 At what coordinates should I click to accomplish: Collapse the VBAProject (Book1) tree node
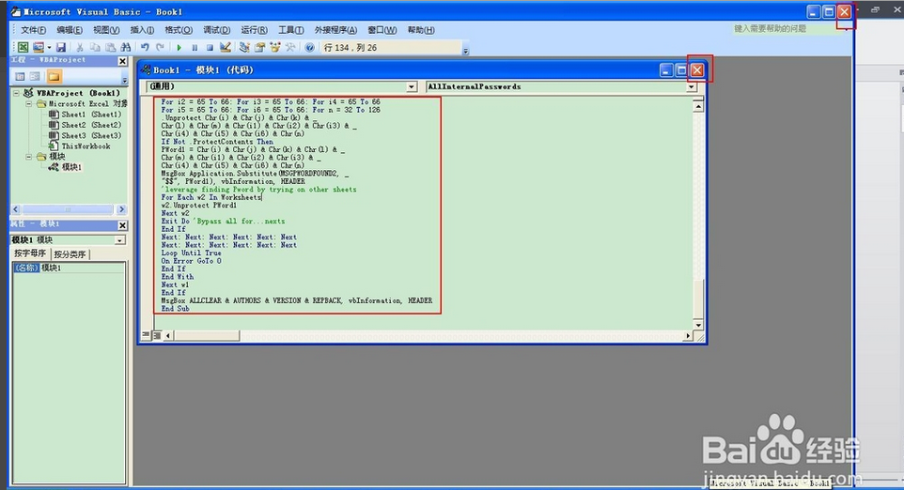point(17,93)
